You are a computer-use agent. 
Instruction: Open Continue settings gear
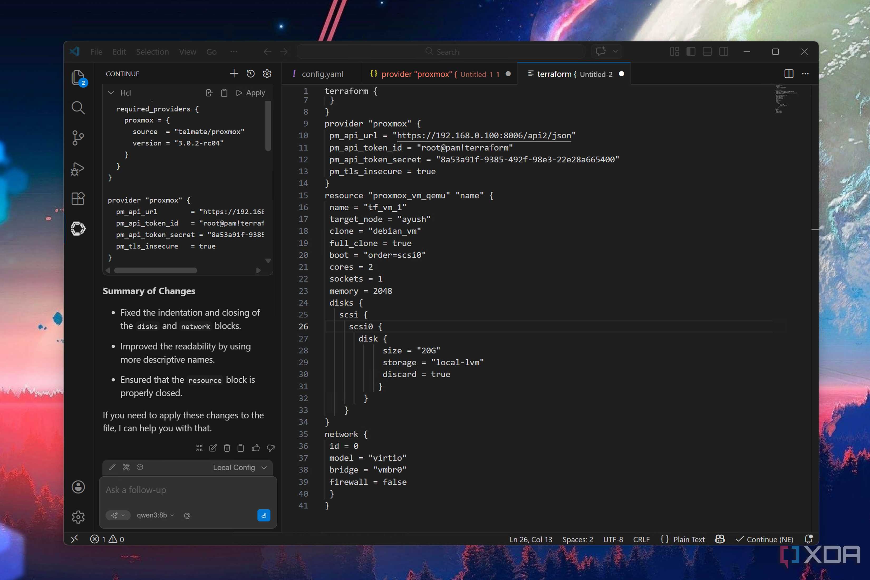tap(267, 74)
